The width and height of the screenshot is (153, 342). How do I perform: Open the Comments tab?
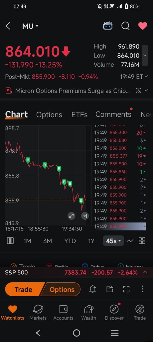113,114
